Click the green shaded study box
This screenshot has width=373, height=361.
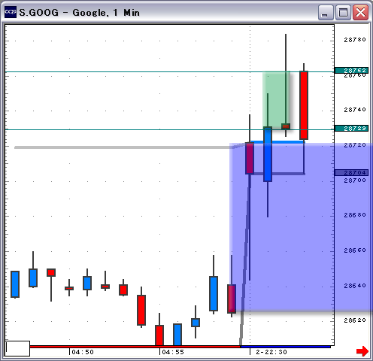click(x=276, y=100)
